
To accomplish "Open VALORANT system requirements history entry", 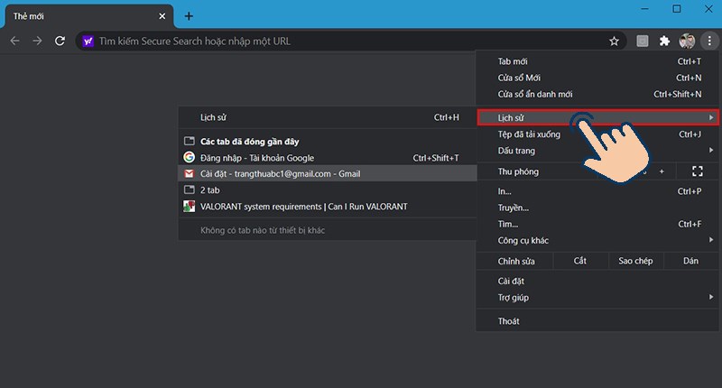I will click(x=303, y=206).
